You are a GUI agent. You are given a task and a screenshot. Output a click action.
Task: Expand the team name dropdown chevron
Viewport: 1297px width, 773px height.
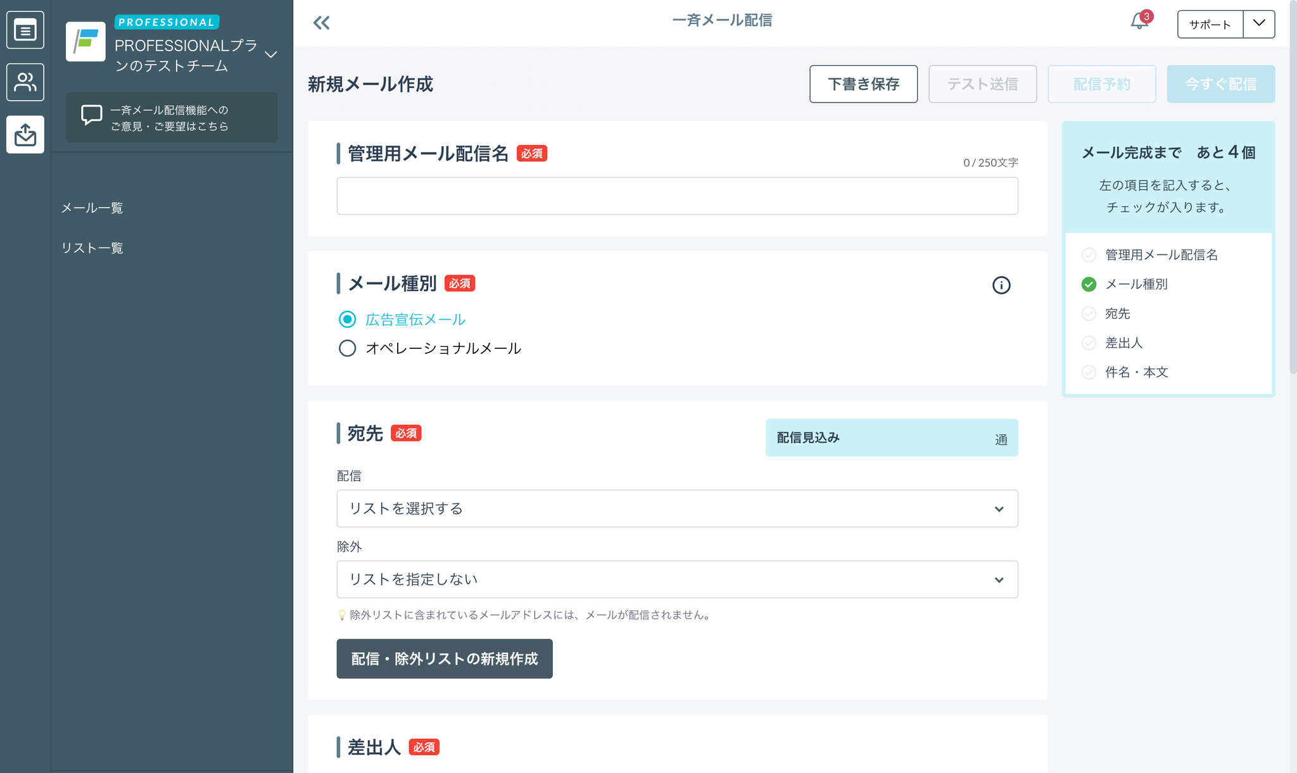[271, 54]
